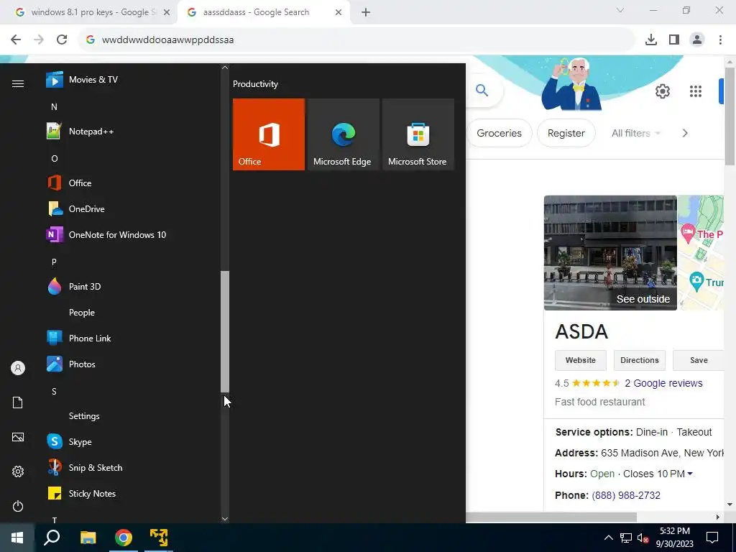Open Sticky Notes app
Viewport: 736px width, 552px height.
(x=132, y=493)
